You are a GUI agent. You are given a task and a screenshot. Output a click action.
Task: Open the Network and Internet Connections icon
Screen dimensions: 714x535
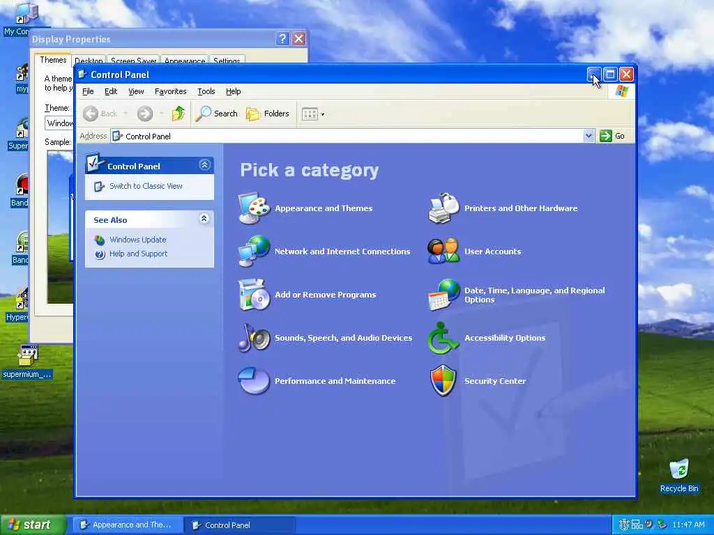tap(254, 251)
